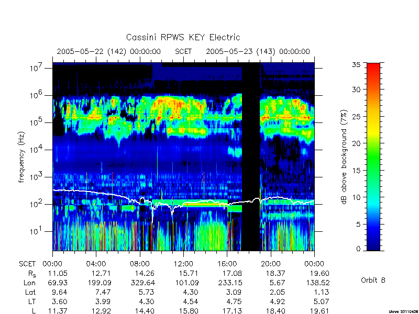419x314 pixels.
Task: Click the 'dB above background (7%)' label
Action: [x=345, y=157]
